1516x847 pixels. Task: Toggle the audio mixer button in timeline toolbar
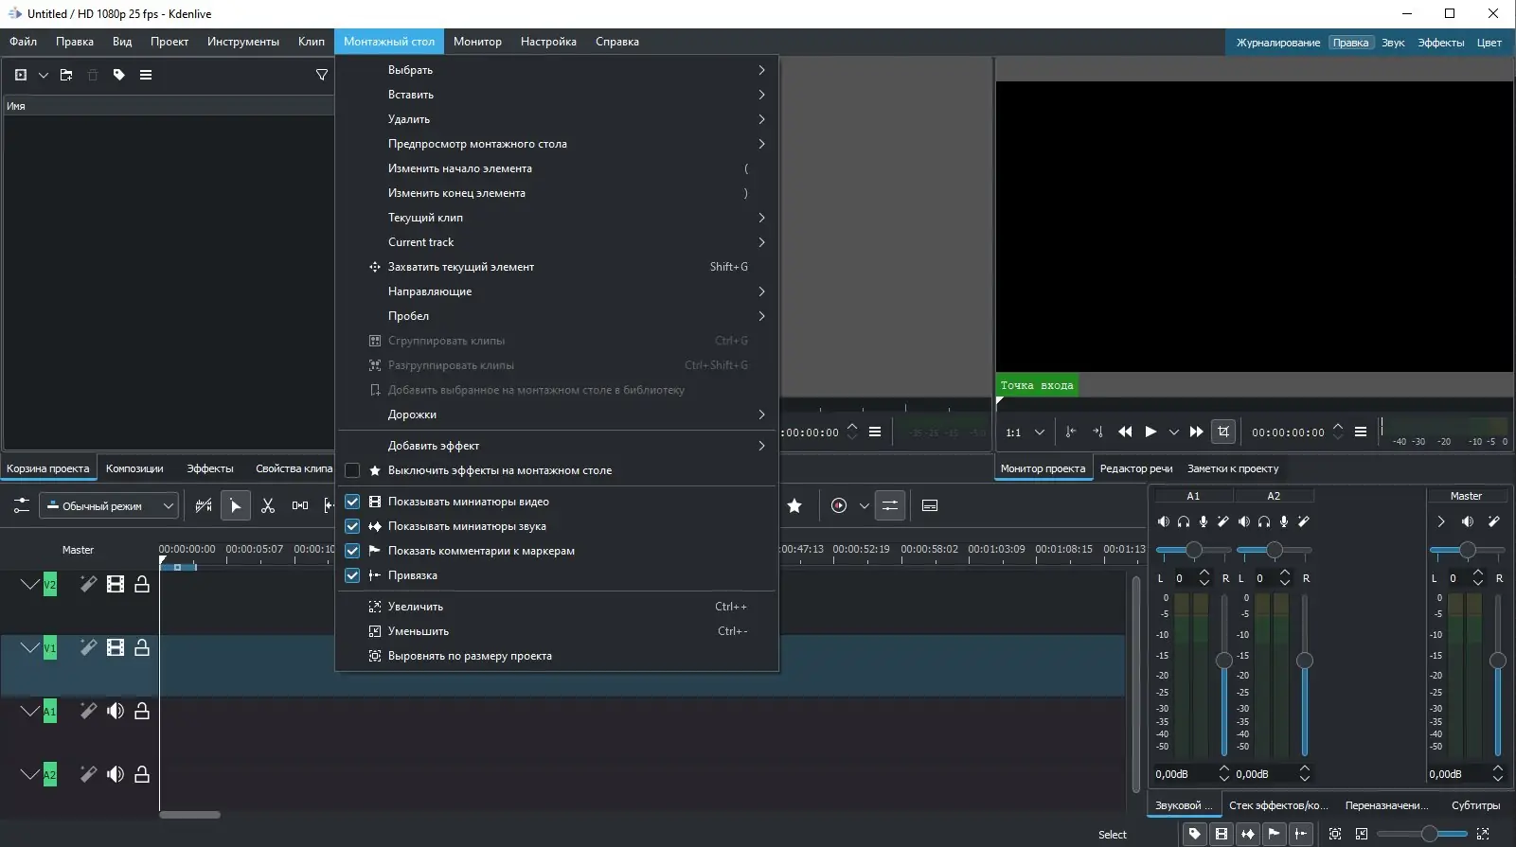point(890,506)
